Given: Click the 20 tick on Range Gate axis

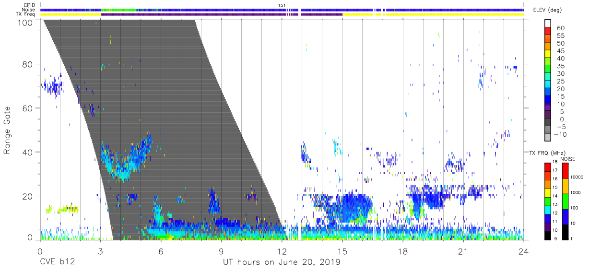Looking at the screenshot, I should coord(27,196).
